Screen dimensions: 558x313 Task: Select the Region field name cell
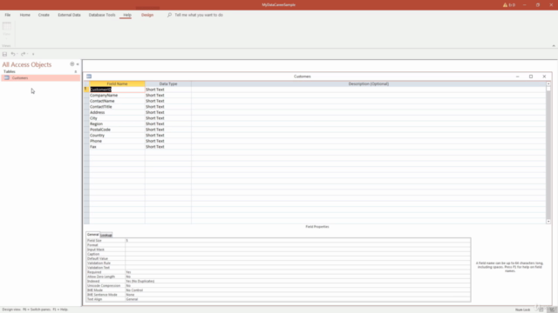117,123
